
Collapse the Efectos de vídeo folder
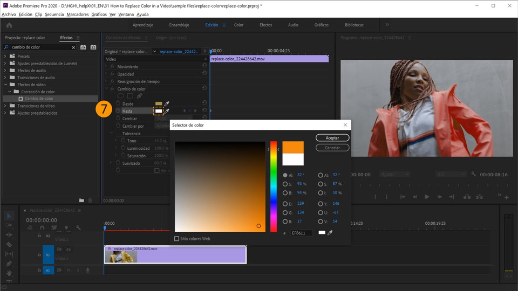5,85
